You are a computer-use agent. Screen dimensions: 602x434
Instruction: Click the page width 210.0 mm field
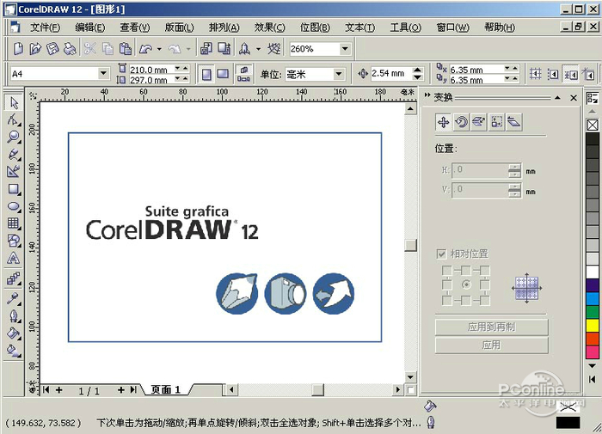pyautogui.click(x=151, y=70)
